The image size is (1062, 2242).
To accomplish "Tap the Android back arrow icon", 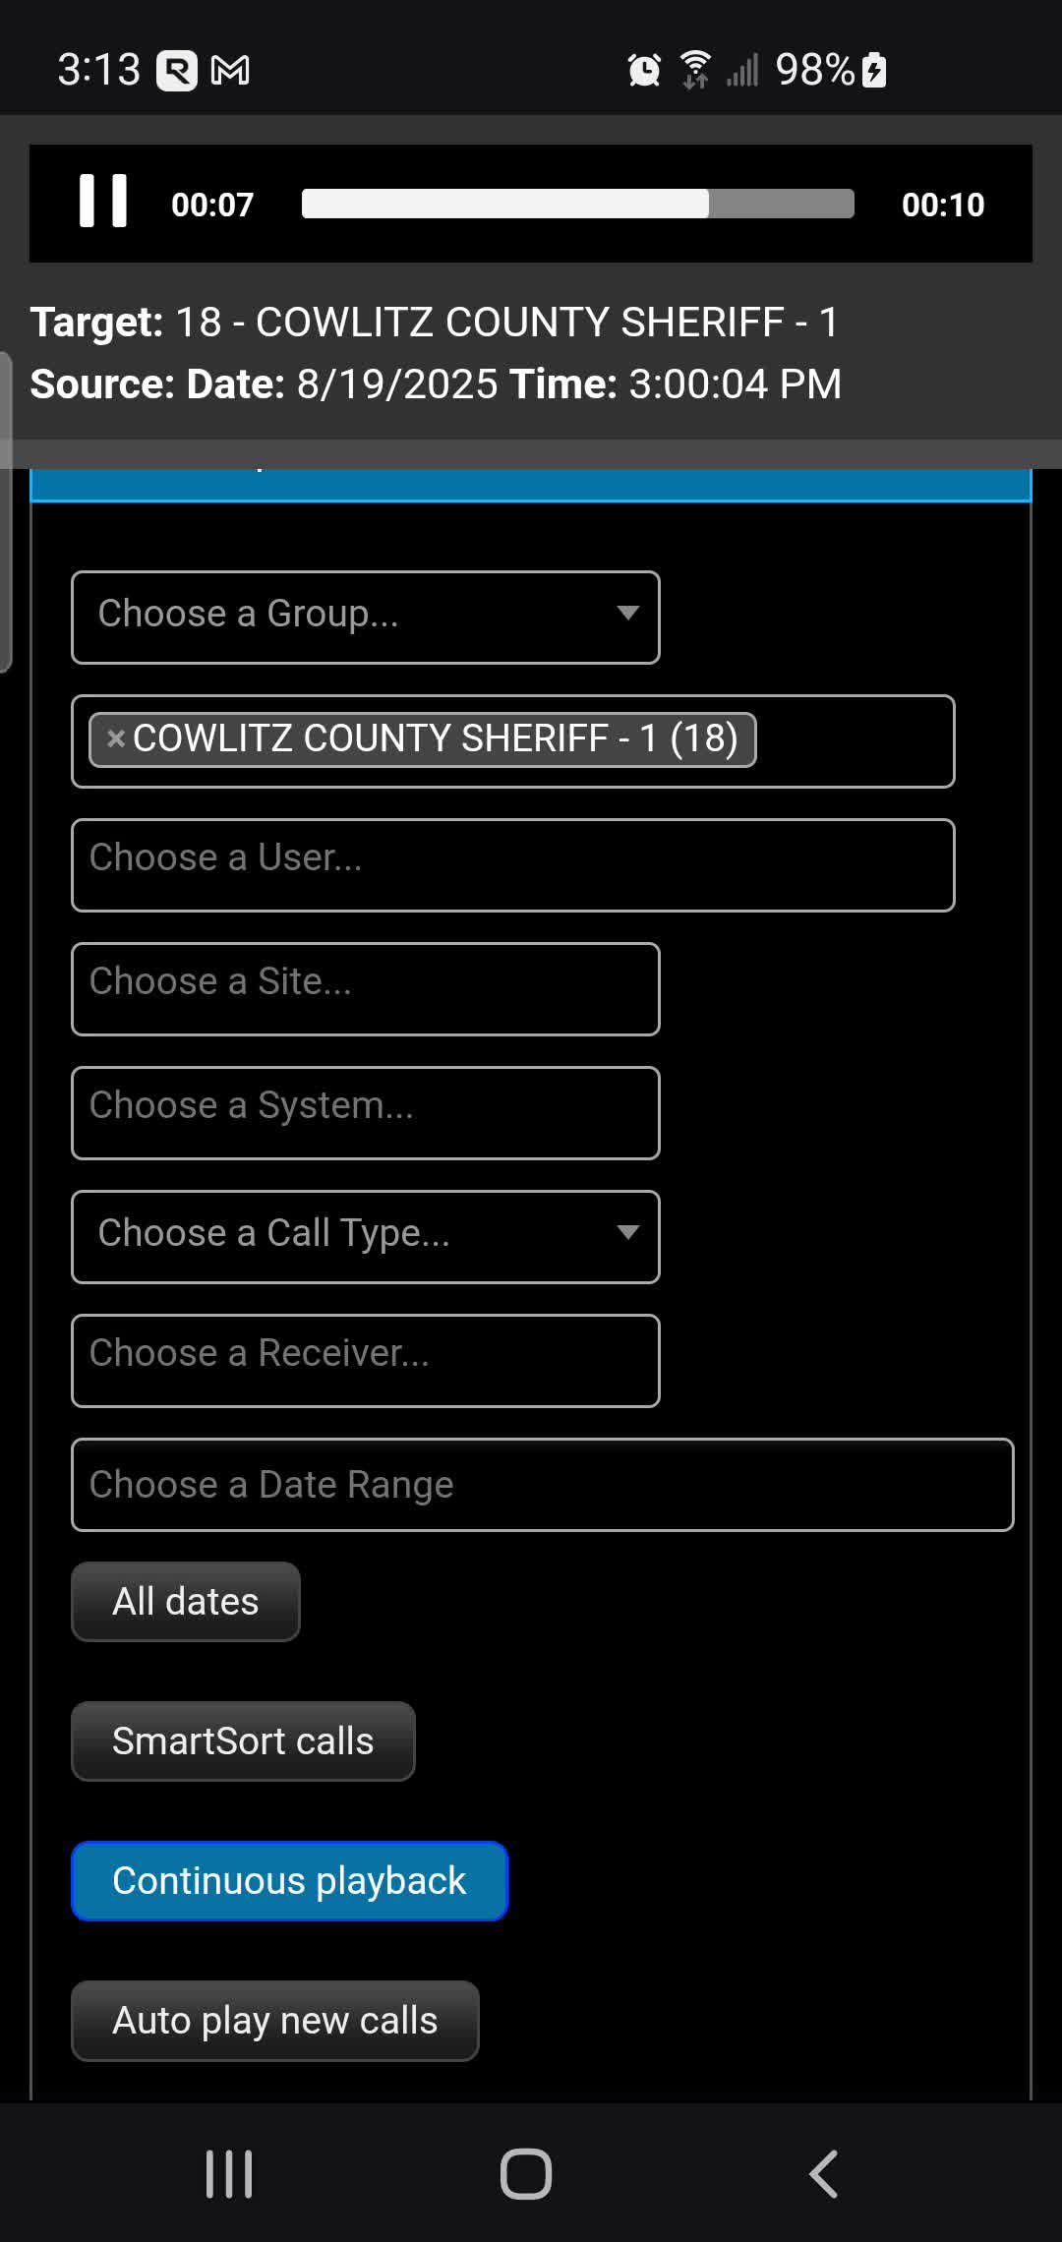I will (x=823, y=2173).
